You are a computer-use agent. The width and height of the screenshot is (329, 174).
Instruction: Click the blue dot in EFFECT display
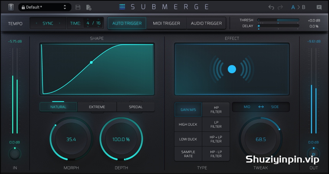click(232, 69)
